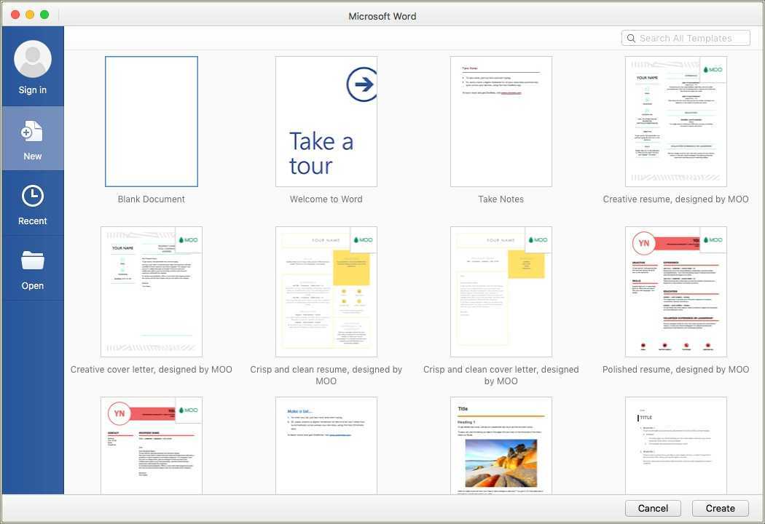Screen dimensions: 765x524
Task: Click the Sign in profile avatar
Action: [33, 59]
